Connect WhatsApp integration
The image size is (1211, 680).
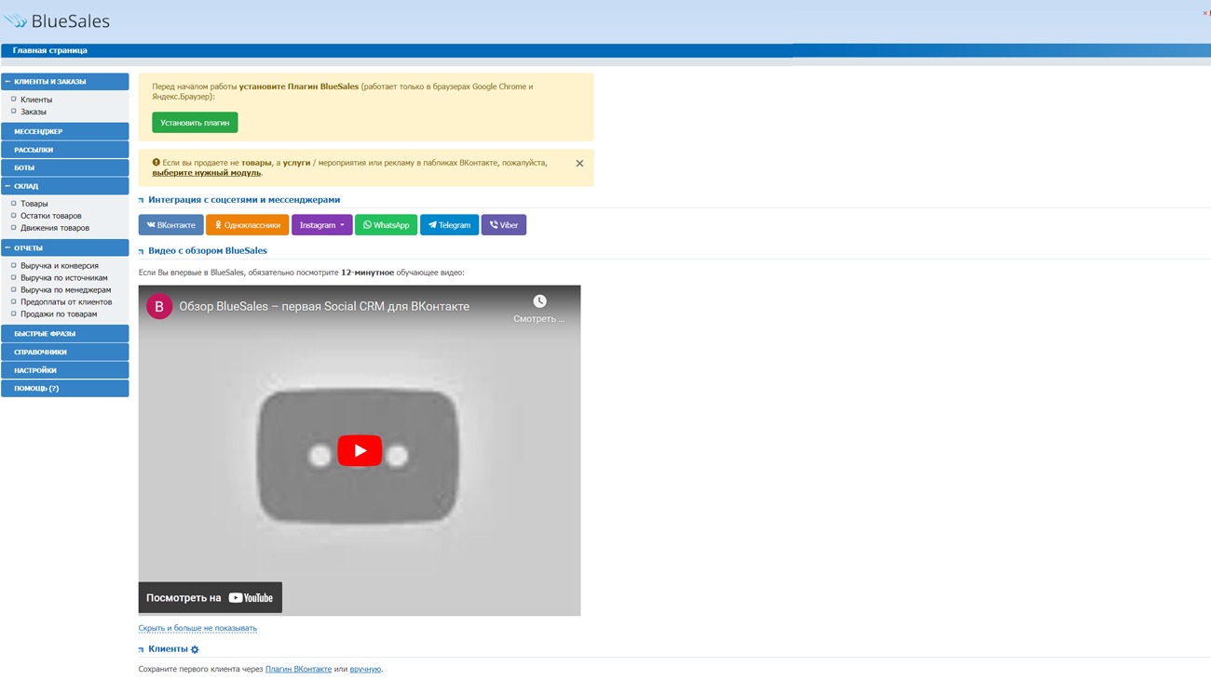click(386, 225)
